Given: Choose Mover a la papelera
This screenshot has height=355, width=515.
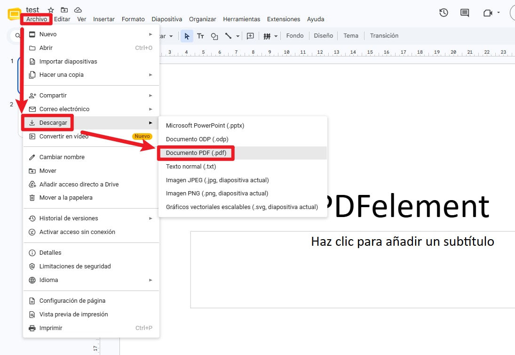Looking at the screenshot, I should (x=91, y=198).
